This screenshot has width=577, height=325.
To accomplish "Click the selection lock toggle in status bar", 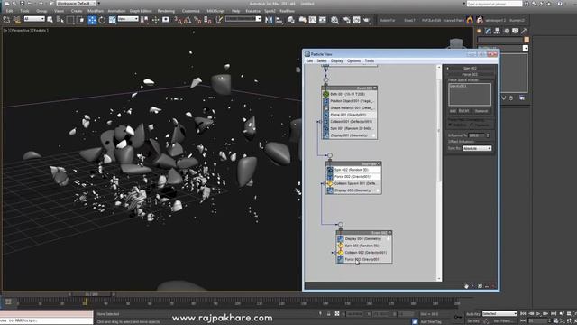I will [x=328, y=314].
